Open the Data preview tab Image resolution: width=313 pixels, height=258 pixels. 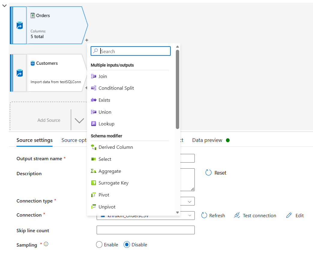207,140
